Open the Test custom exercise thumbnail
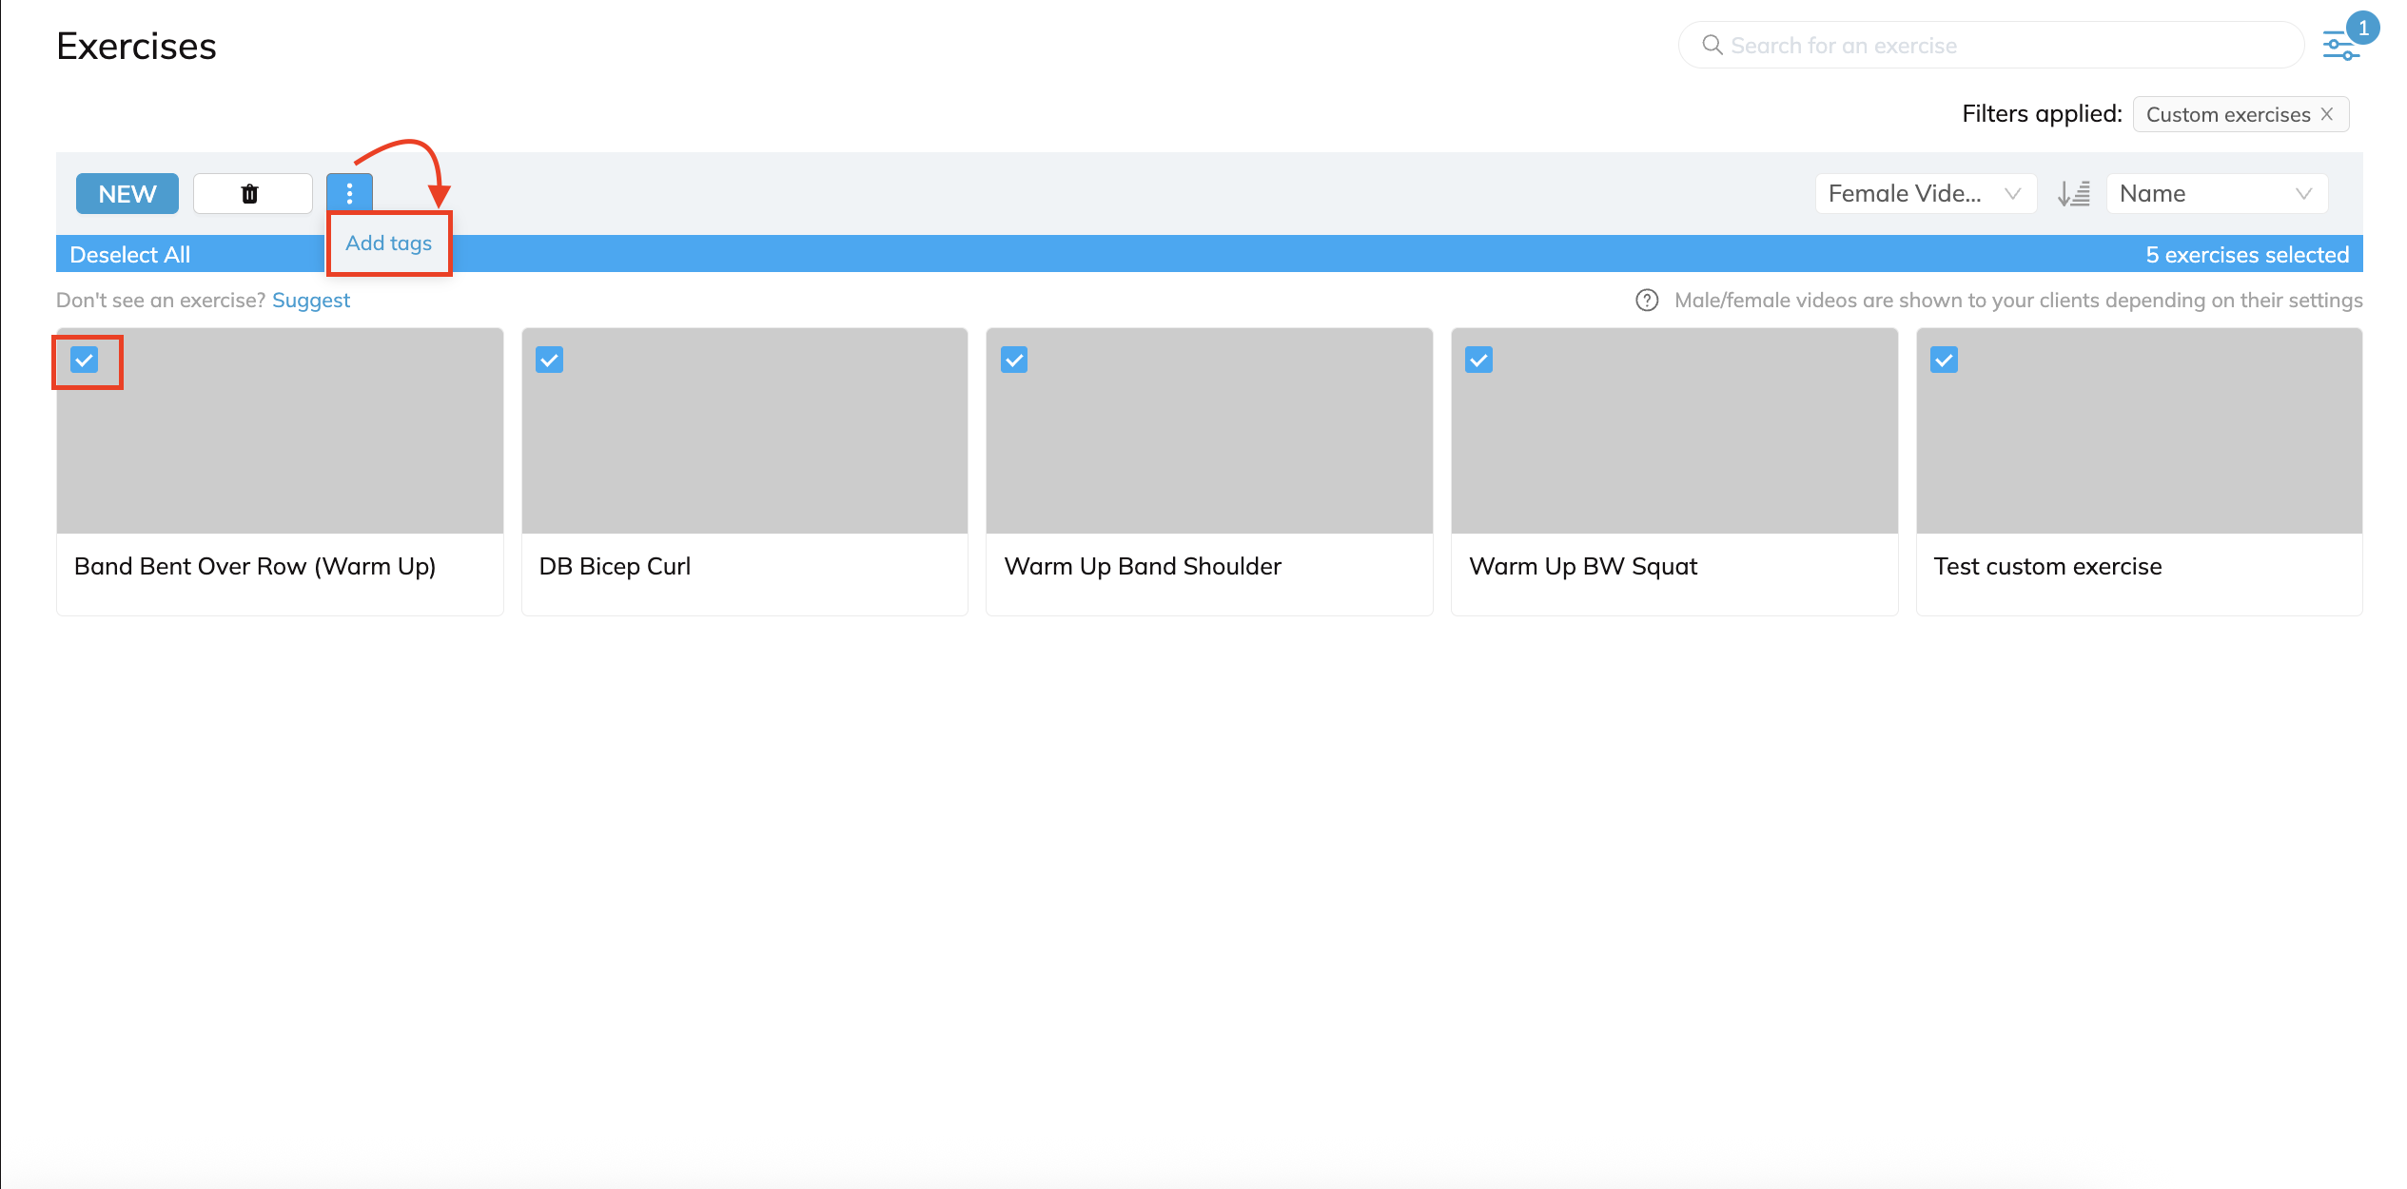2407x1189 pixels. (x=2139, y=438)
